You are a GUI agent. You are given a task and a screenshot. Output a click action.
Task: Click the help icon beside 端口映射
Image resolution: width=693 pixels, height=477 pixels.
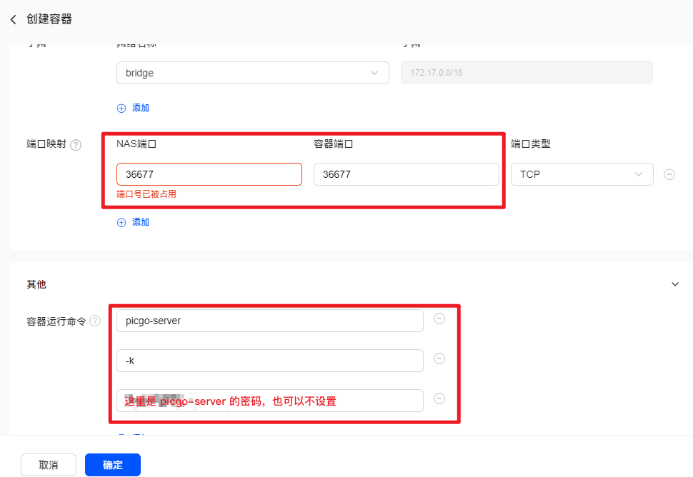point(76,145)
